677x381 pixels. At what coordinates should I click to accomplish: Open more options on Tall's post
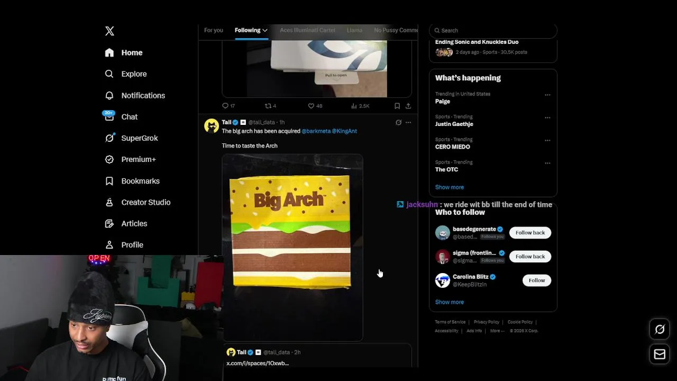tap(408, 122)
